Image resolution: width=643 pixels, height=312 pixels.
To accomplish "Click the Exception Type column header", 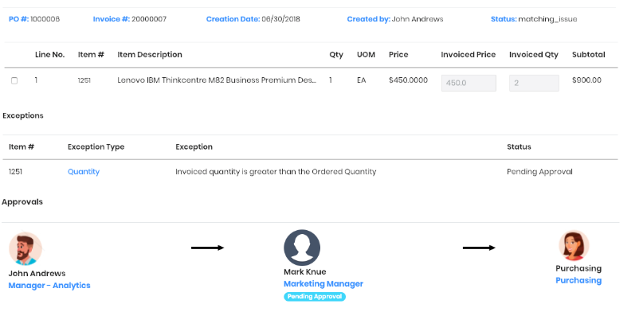I will (x=96, y=146).
